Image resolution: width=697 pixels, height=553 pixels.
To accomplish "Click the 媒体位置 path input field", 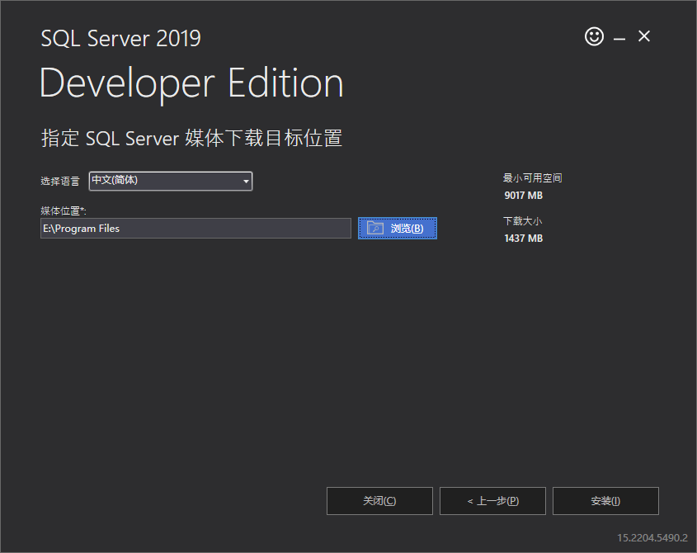I will [x=195, y=229].
